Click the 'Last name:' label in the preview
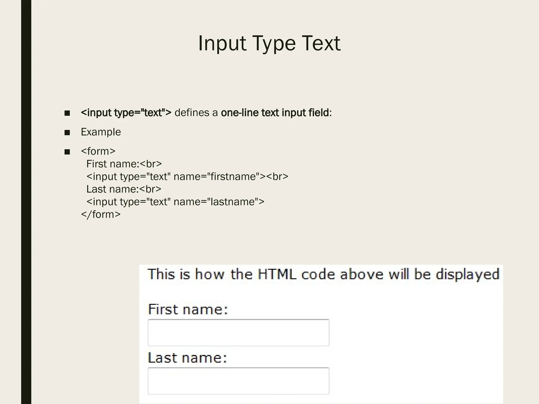Image resolution: width=539 pixels, height=404 pixels. (x=187, y=358)
